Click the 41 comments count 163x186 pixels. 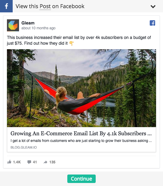click(35, 162)
